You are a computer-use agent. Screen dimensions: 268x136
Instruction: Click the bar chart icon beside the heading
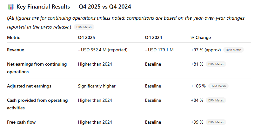pyautogui.click(x=10, y=7)
